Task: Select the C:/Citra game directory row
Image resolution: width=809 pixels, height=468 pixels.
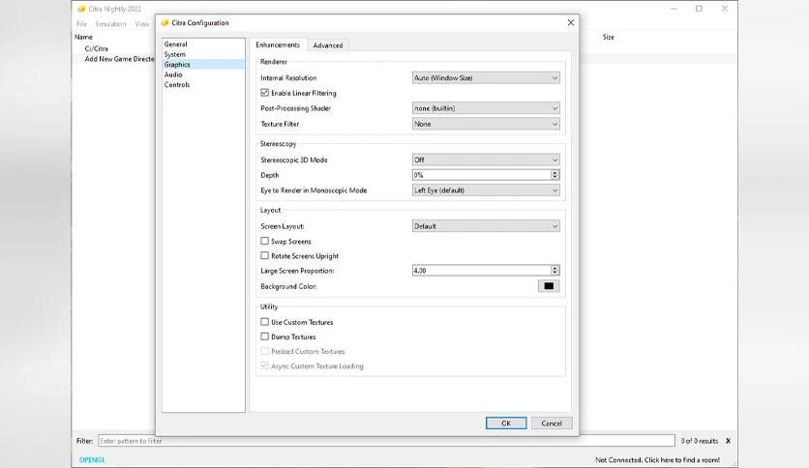Action: point(97,48)
